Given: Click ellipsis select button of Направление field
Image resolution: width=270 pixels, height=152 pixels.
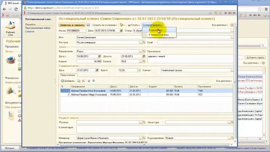Looking at the screenshot, I should (140, 51).
